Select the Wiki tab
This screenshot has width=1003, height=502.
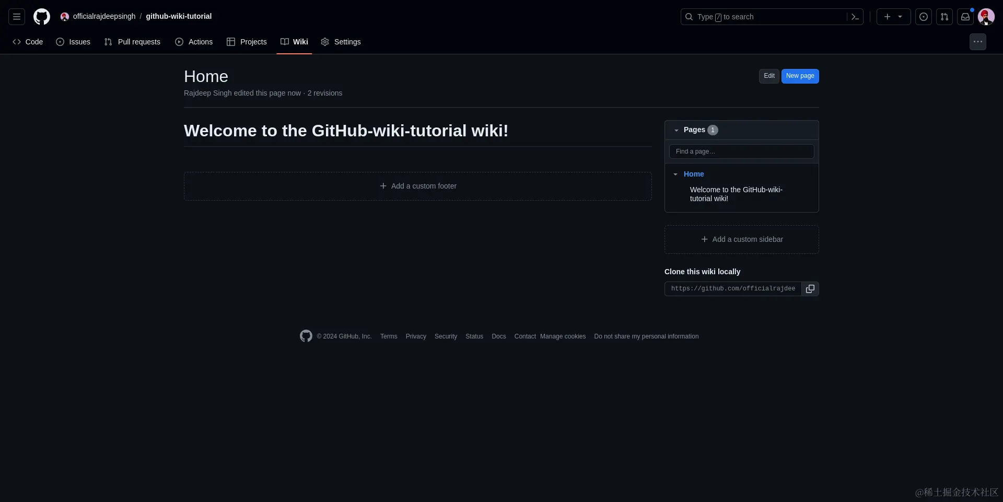click(x=294, y=42)
